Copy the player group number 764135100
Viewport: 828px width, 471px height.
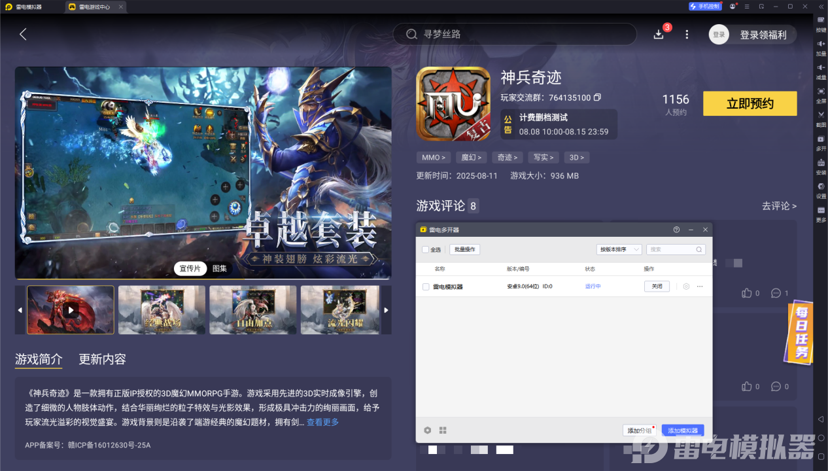pos(597,97)
